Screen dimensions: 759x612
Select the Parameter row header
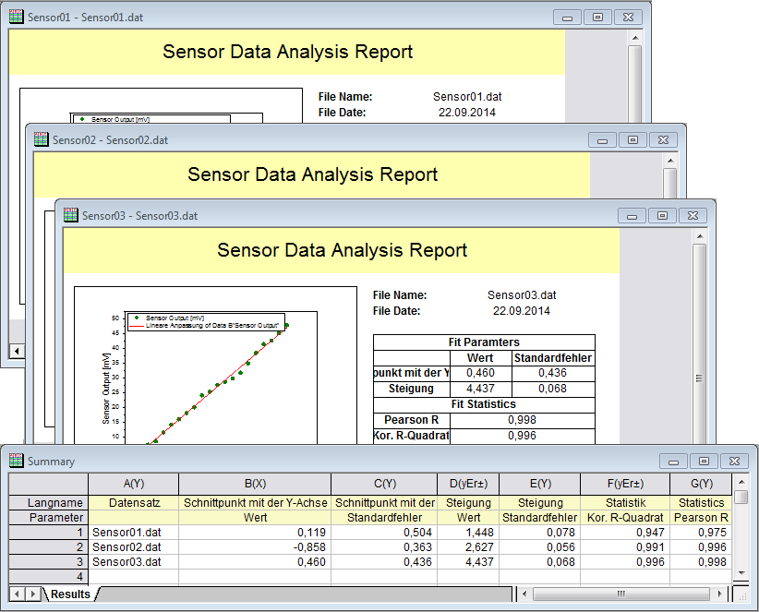pos(49,517)
